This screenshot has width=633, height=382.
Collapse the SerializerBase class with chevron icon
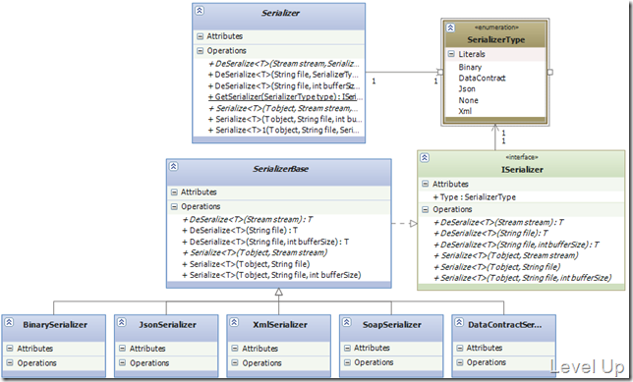174,166
